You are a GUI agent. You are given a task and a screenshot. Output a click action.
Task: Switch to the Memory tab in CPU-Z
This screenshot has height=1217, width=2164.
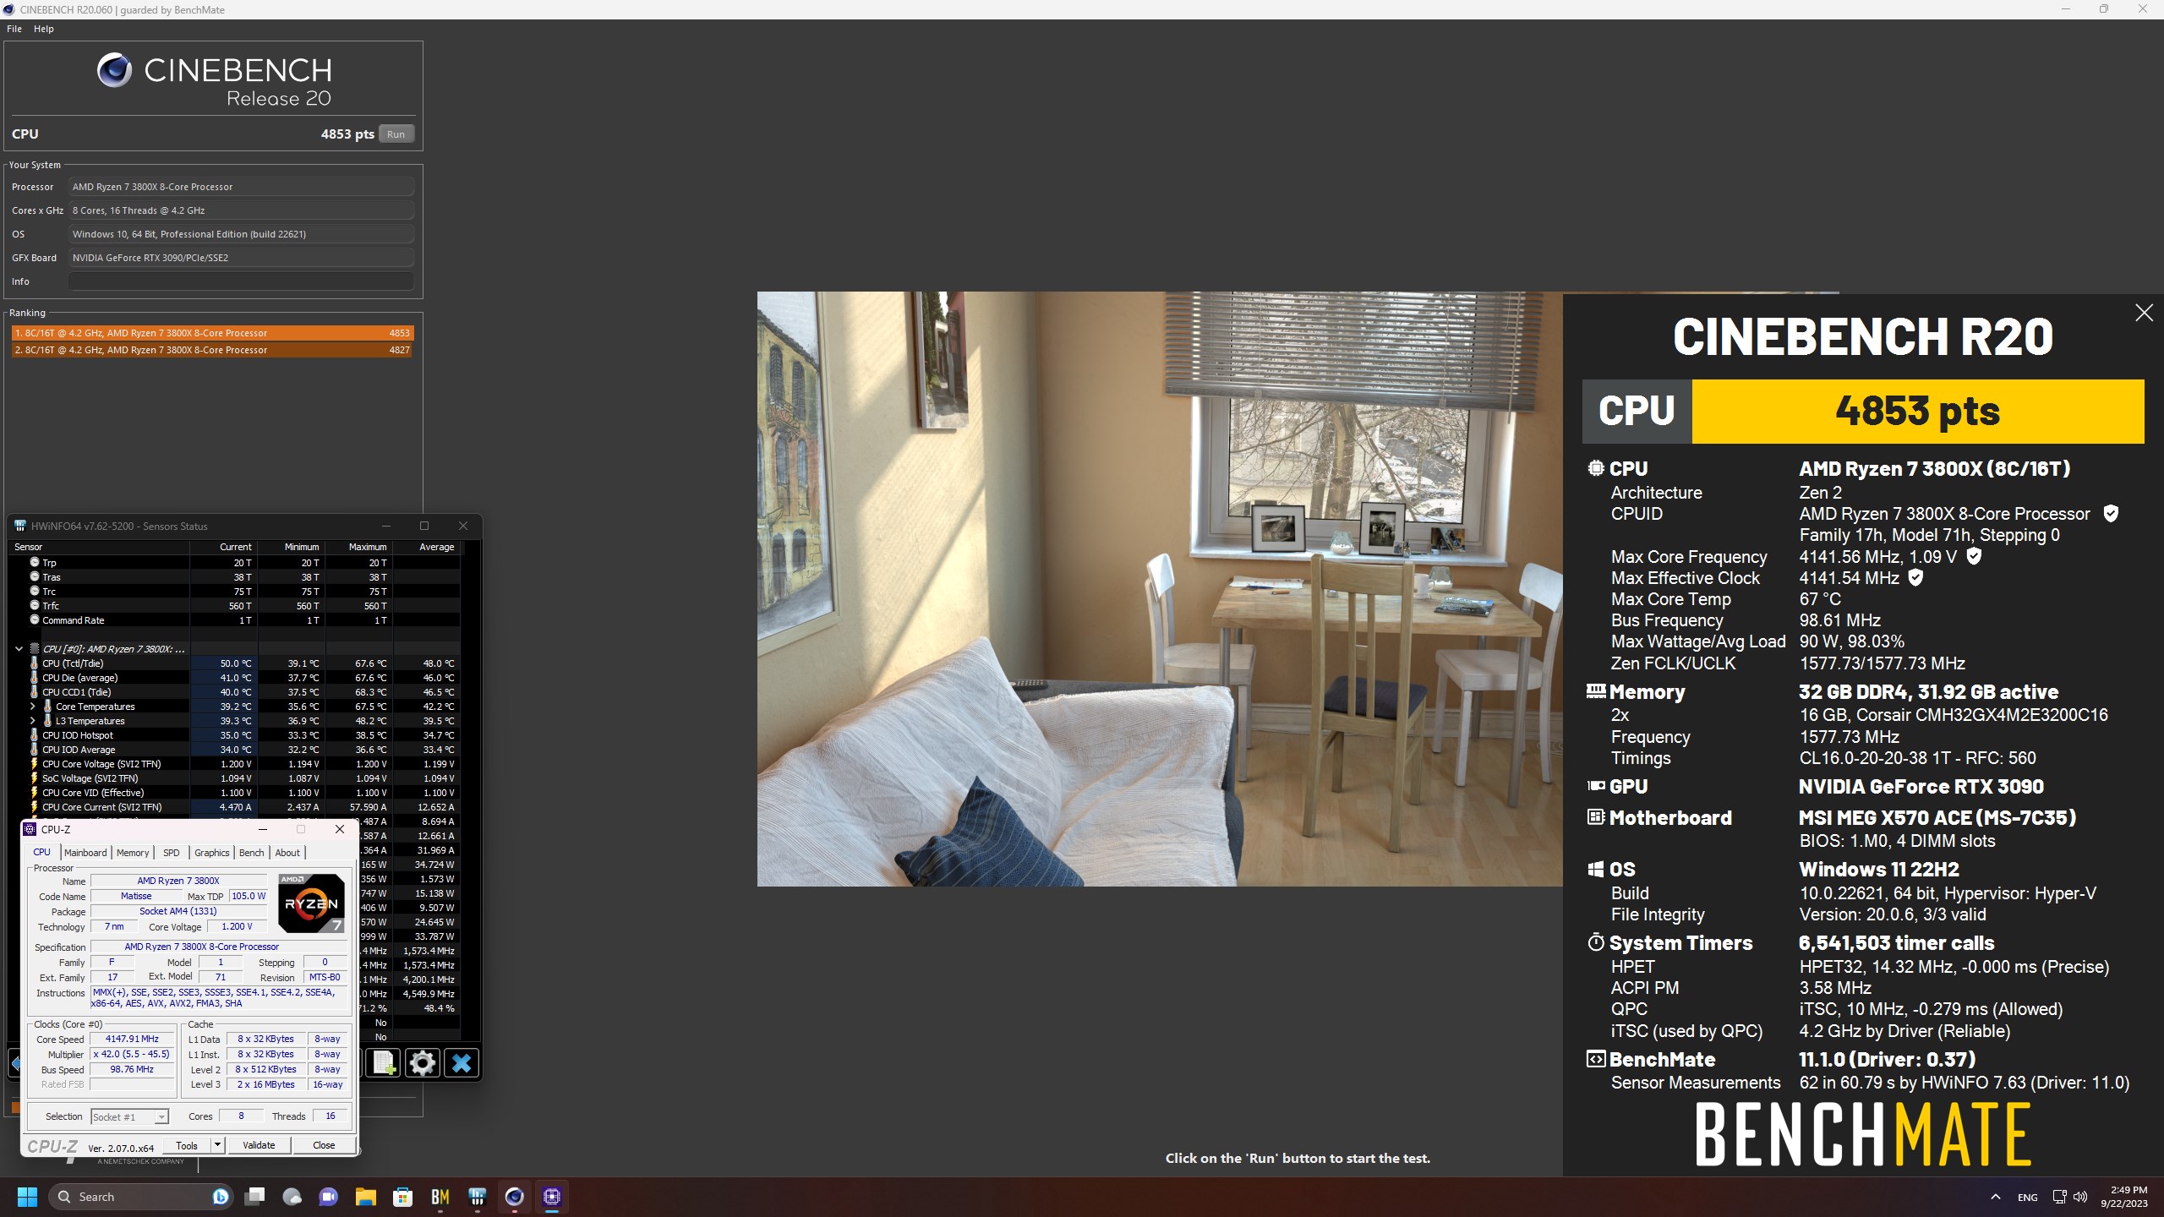[x=133, y=853]
